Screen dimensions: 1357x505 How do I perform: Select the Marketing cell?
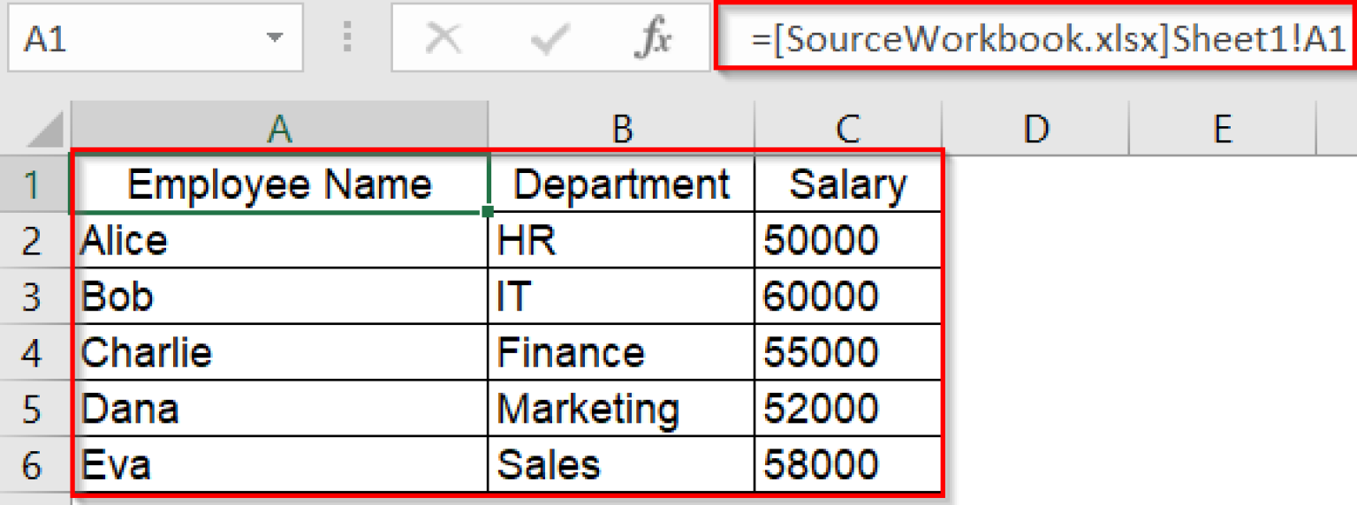click(x=621, y=409)
